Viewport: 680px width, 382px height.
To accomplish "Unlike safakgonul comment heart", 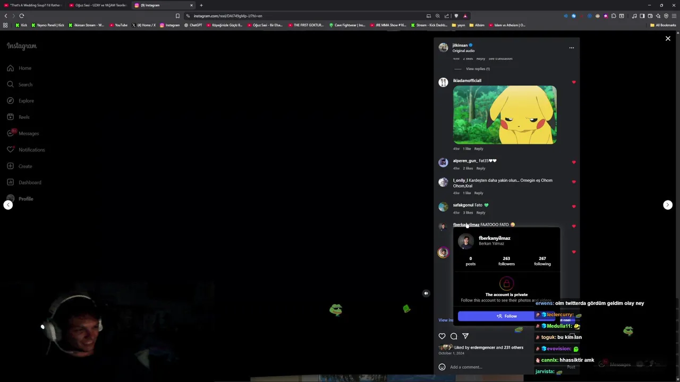I will coord(574,206).
